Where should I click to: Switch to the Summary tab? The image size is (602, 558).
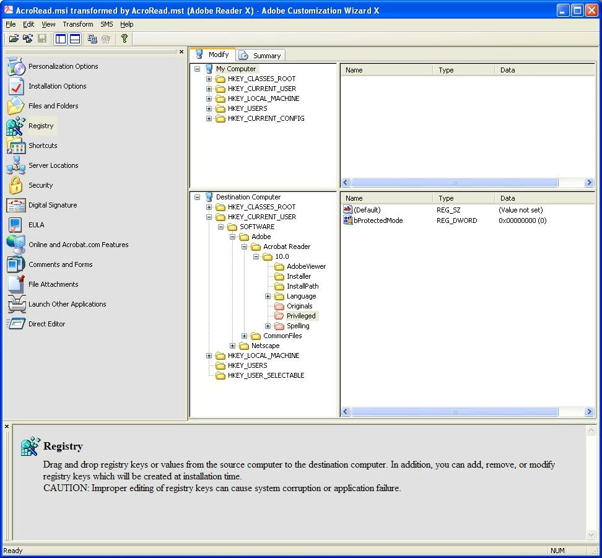(261, 56)
